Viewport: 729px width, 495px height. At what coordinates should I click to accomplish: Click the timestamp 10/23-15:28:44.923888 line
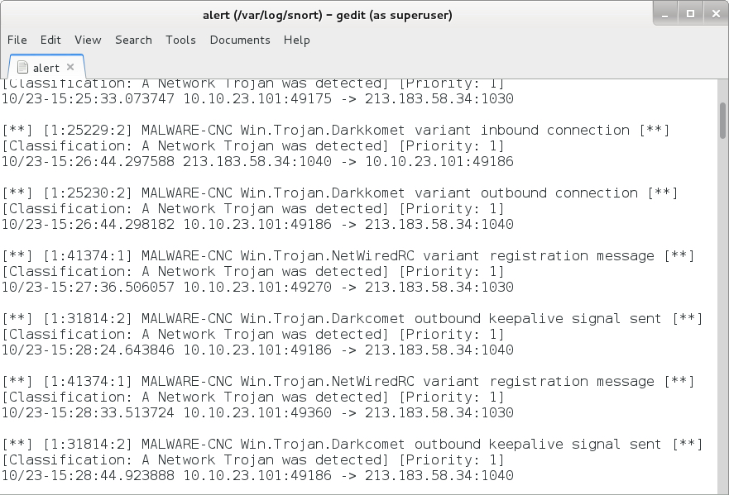click(x=257, y=475)
